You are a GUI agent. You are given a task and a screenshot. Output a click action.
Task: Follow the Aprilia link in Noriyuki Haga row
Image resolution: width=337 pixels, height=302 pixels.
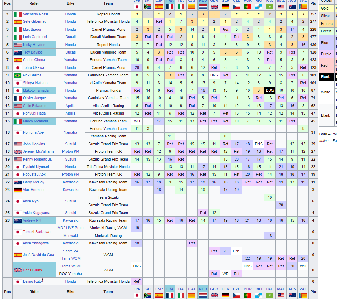click(x=70, y=114)
